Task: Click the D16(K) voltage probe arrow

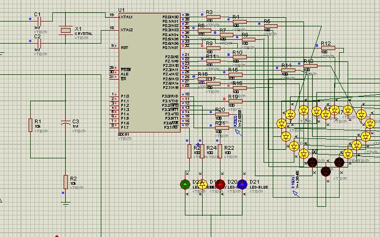Action: click(x=296, y=194)
